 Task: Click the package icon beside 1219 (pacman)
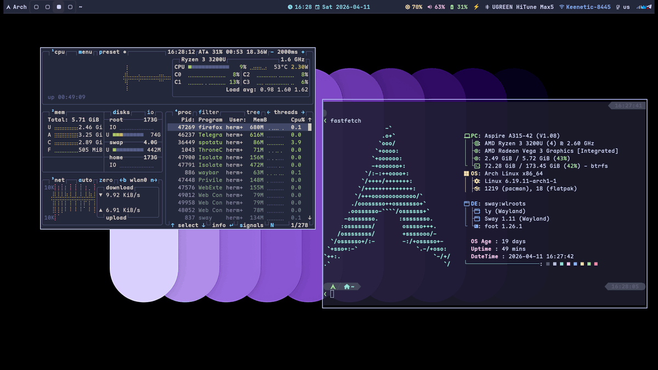tap(477, 189)
